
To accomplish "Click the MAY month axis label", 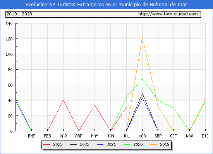I will click(x=94, y=136).
